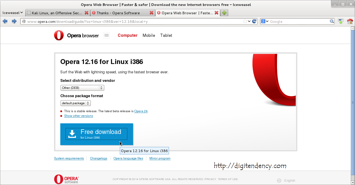Screen dimensions: 355x185
Task: Click the 'Choose package format' label
Action: [x=82, y=96]
